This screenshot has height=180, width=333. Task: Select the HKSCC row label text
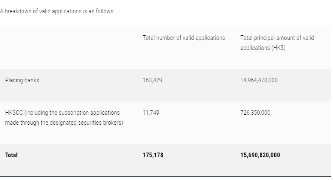[x=64, y=118]
